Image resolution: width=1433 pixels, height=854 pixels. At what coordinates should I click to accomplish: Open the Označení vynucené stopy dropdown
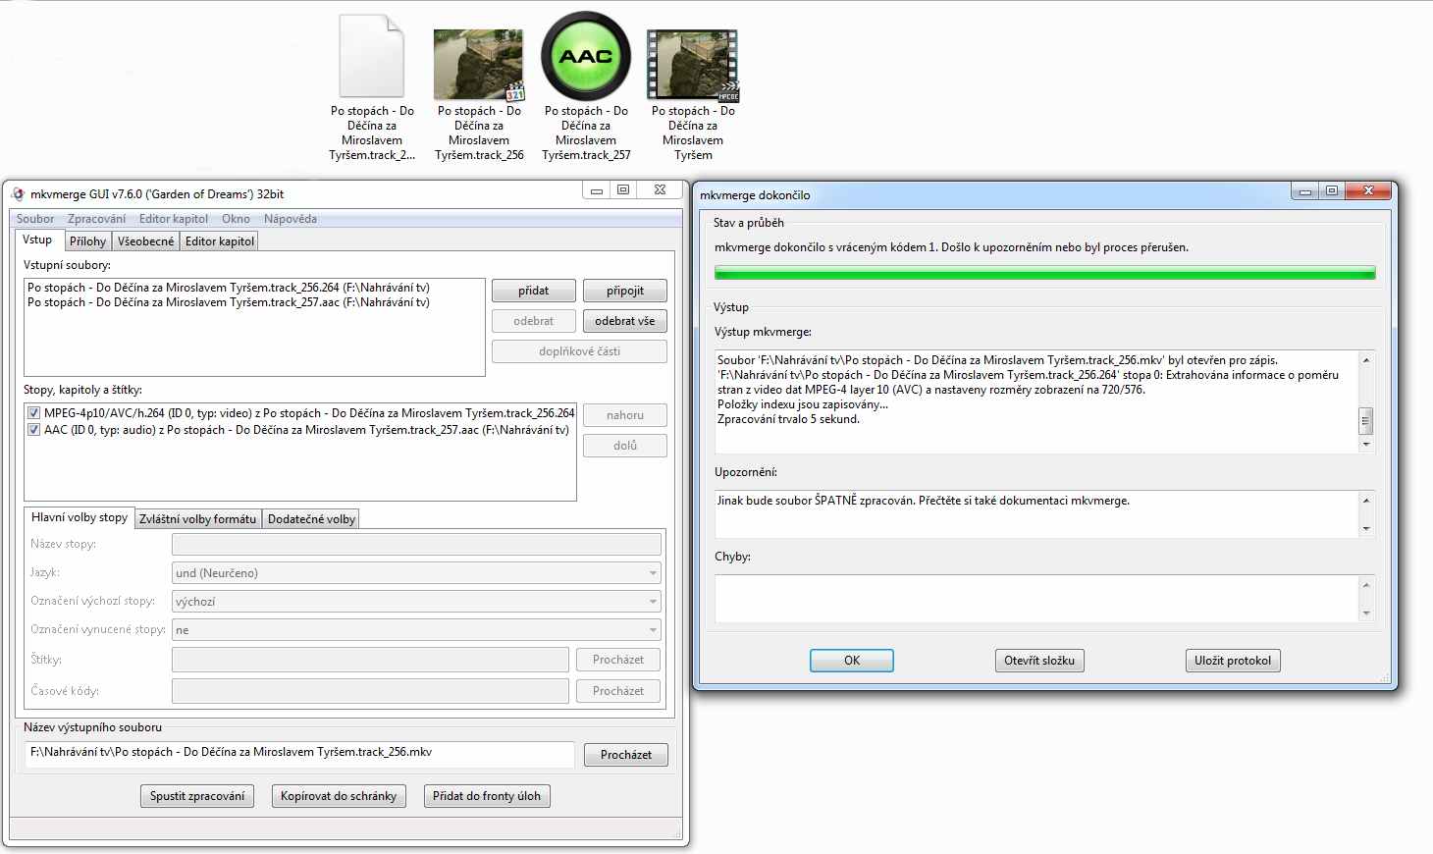[416, 630]
